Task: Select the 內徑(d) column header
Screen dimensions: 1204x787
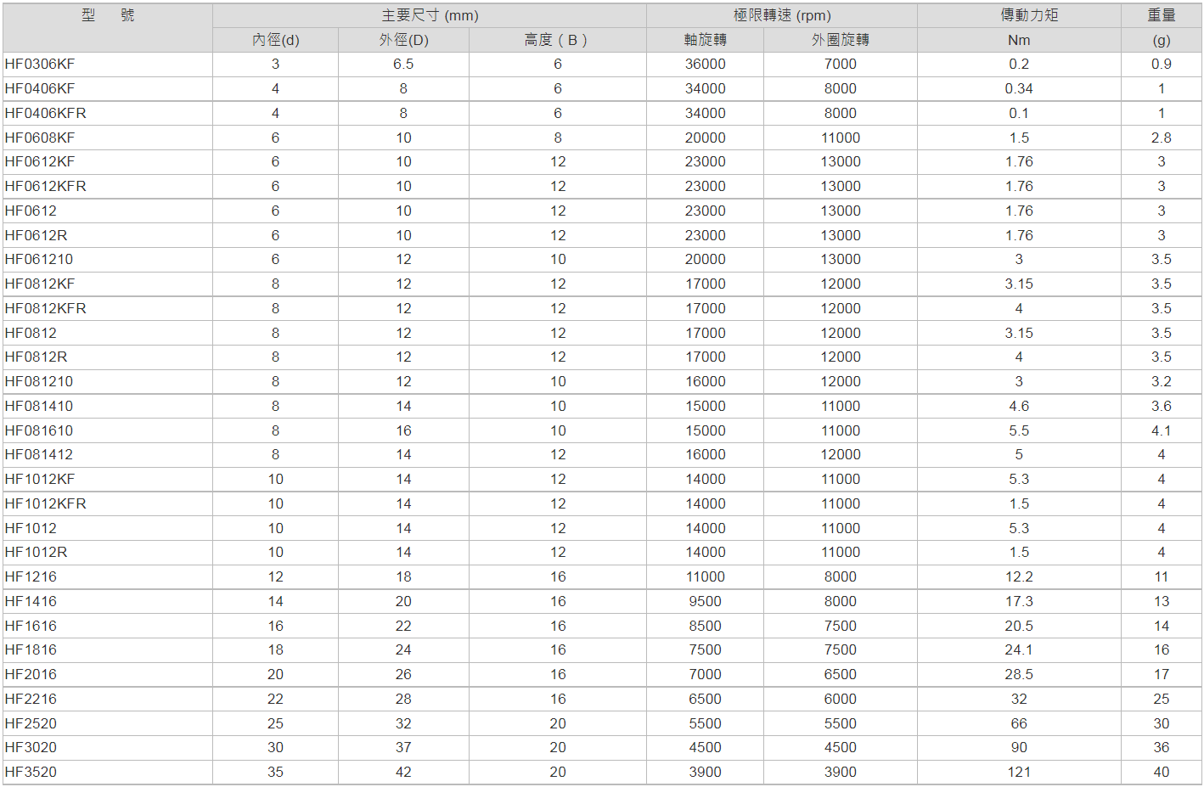Action: click(275, 40)
